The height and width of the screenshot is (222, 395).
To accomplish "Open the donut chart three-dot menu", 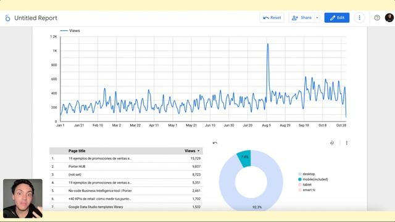I will [x=347, y=143].
